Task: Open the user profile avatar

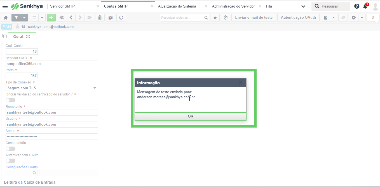Action: [x=375, y=6]
